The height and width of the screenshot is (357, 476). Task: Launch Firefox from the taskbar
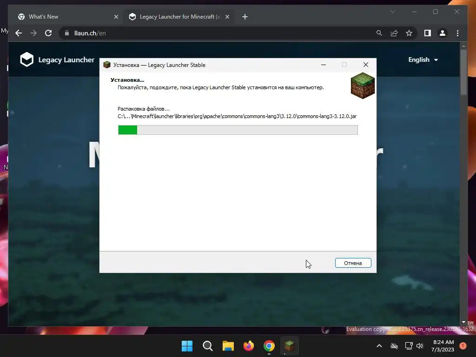click(x=249, y=346)
